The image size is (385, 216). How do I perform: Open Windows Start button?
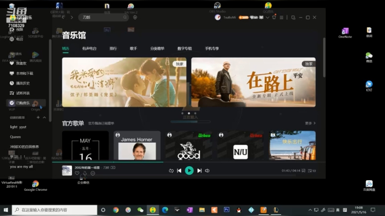(6, 210)
